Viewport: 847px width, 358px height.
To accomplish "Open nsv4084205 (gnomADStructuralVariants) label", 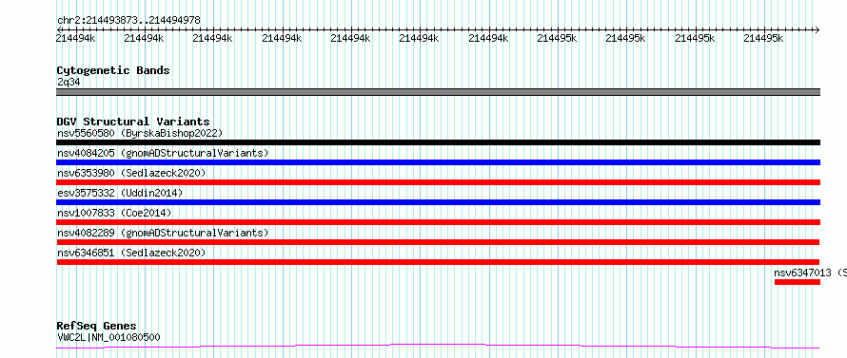I will coord(163,153).
